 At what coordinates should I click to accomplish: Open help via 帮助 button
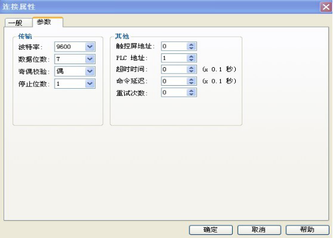[x=307, y=230]
